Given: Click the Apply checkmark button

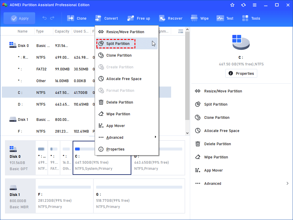Looking at the screenshot, I should [x=19, y=18].
